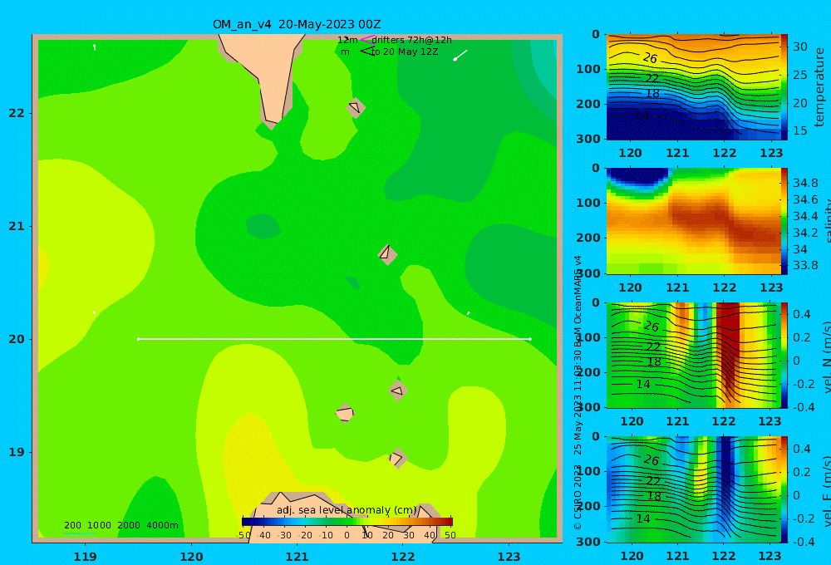Click the 'adj. sea level anomaly (cm)' label
The image size is (831, 565).
347,510
